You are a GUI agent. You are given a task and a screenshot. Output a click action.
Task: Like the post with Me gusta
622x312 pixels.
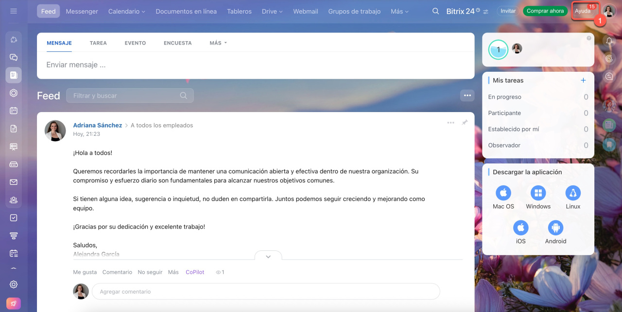click(85, 272)
